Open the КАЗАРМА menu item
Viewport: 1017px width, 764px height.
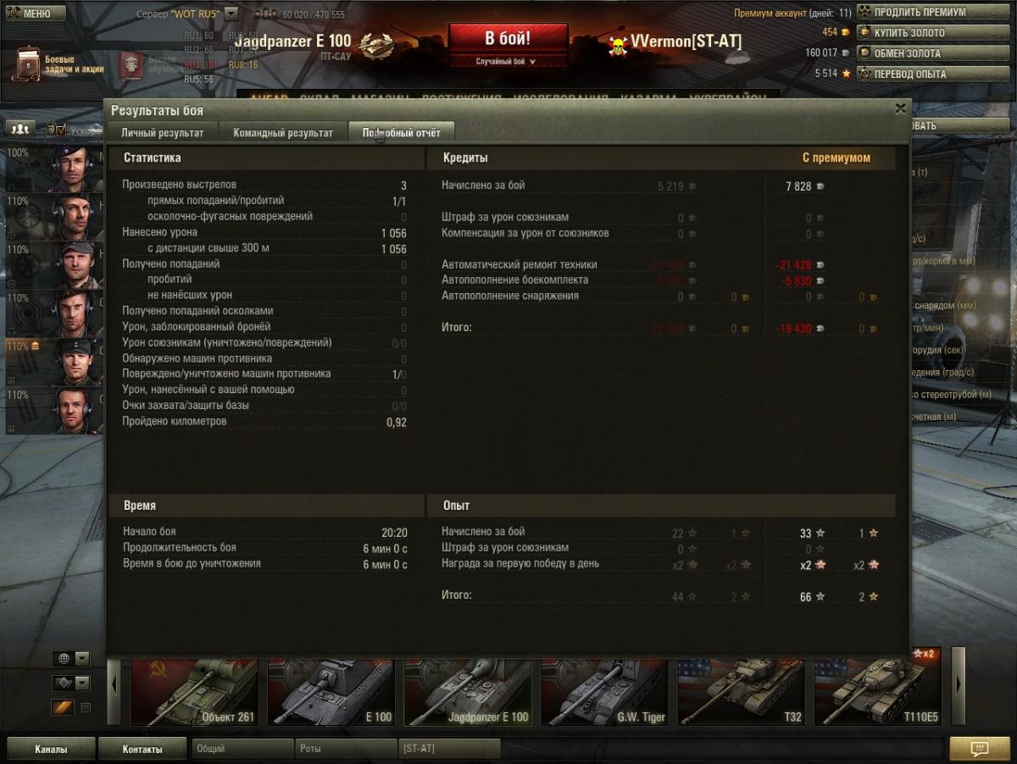[647, 98]
